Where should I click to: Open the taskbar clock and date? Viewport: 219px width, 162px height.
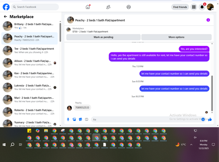click(204, 145)
